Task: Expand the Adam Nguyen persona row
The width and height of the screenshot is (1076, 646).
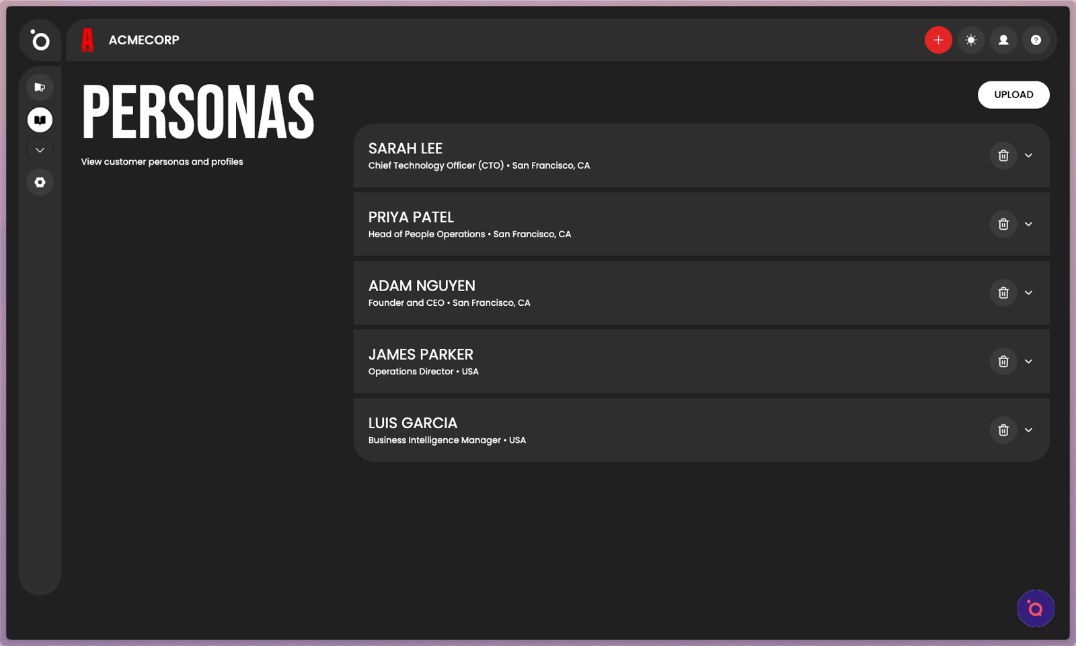Action: coord(1028,293)
